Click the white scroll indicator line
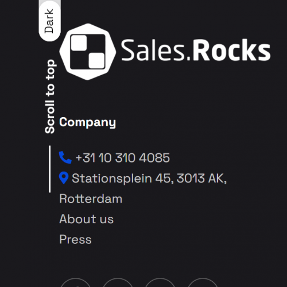 point(50,169)
